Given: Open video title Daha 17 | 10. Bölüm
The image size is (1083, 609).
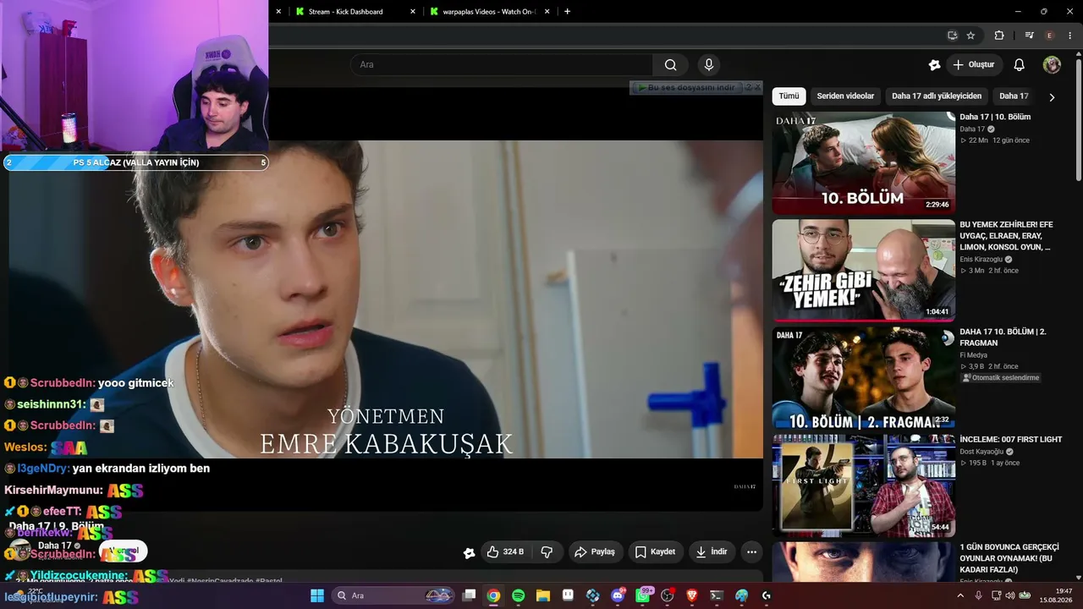Looking at the screenshot, I should point(995,118).
